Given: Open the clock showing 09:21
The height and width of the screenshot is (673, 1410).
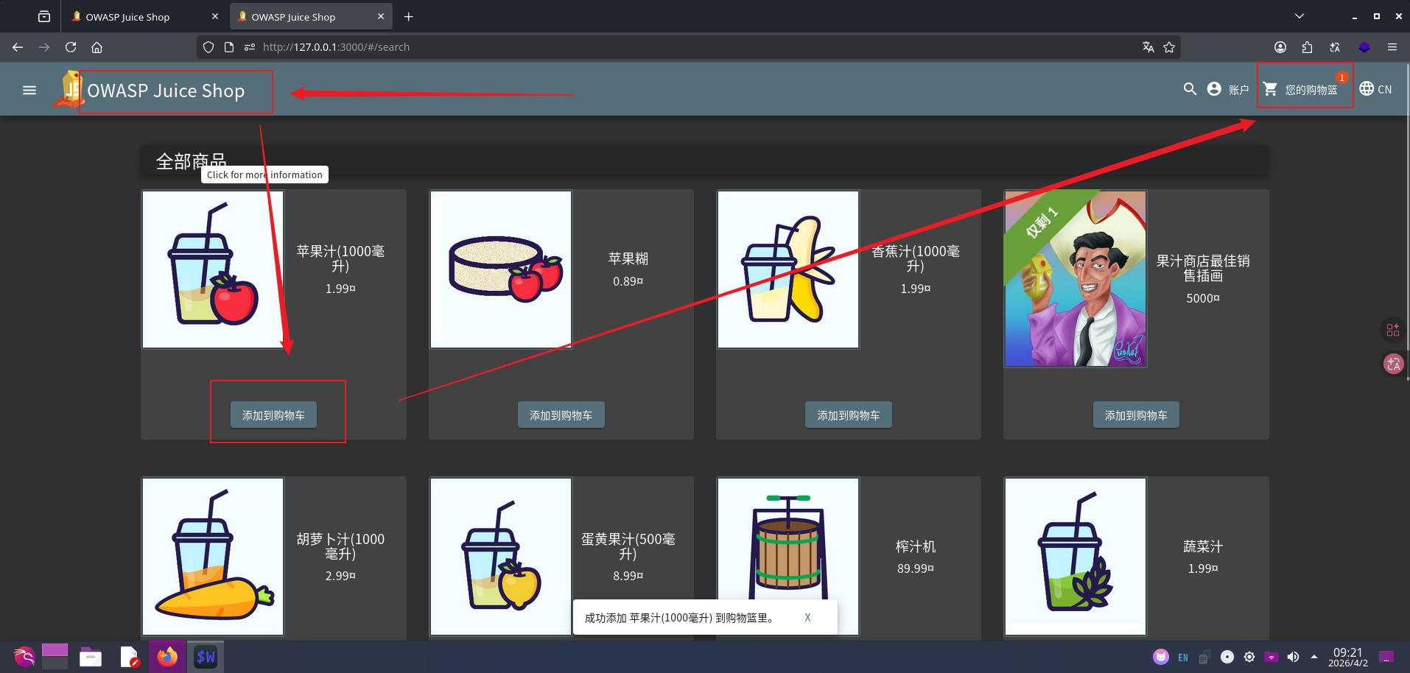Looking at the screenshot, I should pos(1348,657).
